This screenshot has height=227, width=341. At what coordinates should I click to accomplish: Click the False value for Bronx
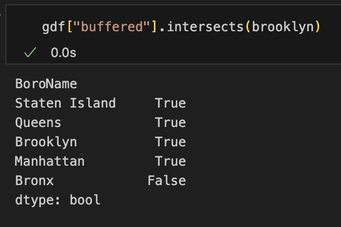click(166, 181)
